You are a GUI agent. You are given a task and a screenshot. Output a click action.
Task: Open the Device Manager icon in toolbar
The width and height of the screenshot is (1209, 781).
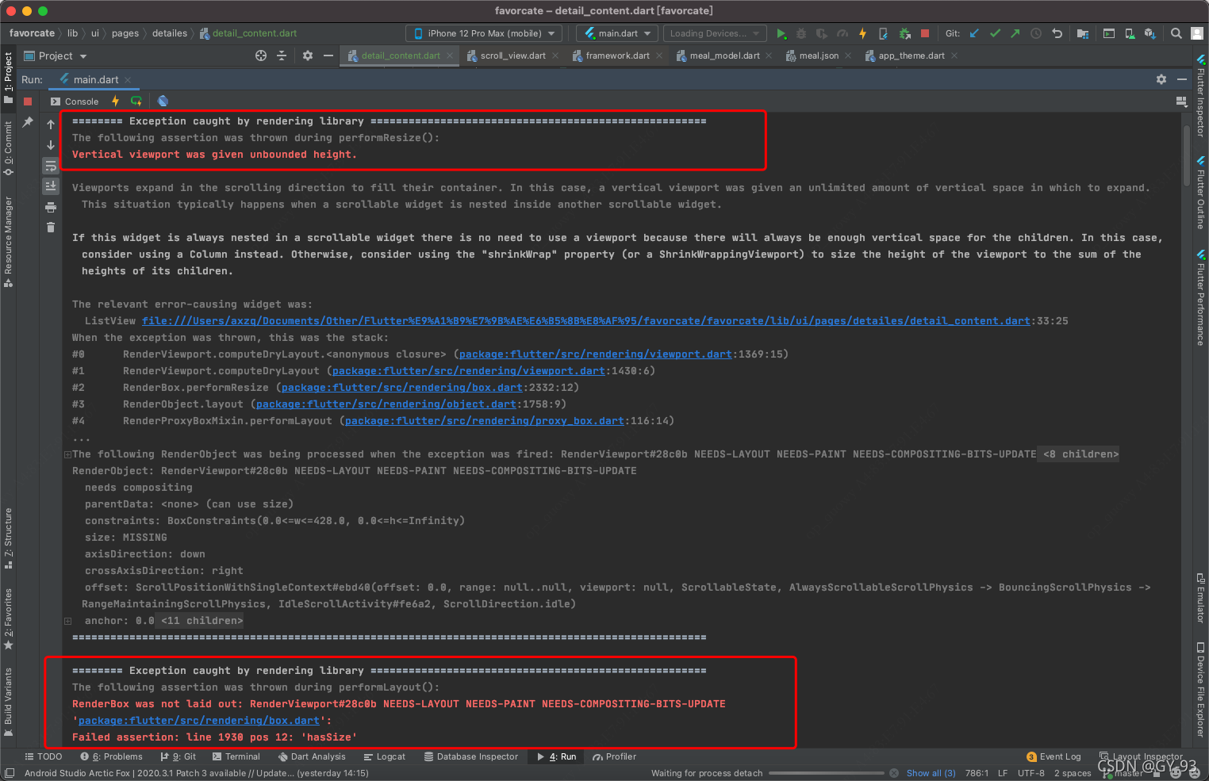(x=1130, y=33)
